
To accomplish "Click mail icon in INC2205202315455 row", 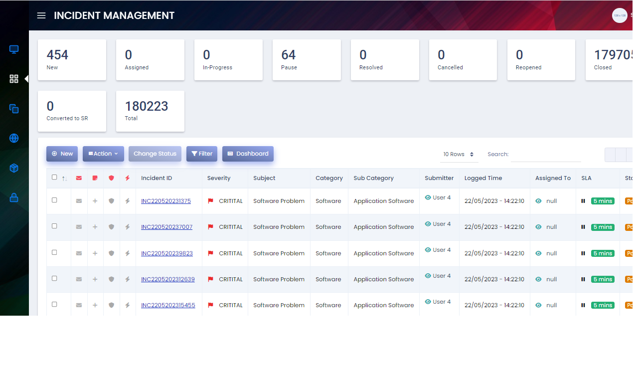I will 79,305.
